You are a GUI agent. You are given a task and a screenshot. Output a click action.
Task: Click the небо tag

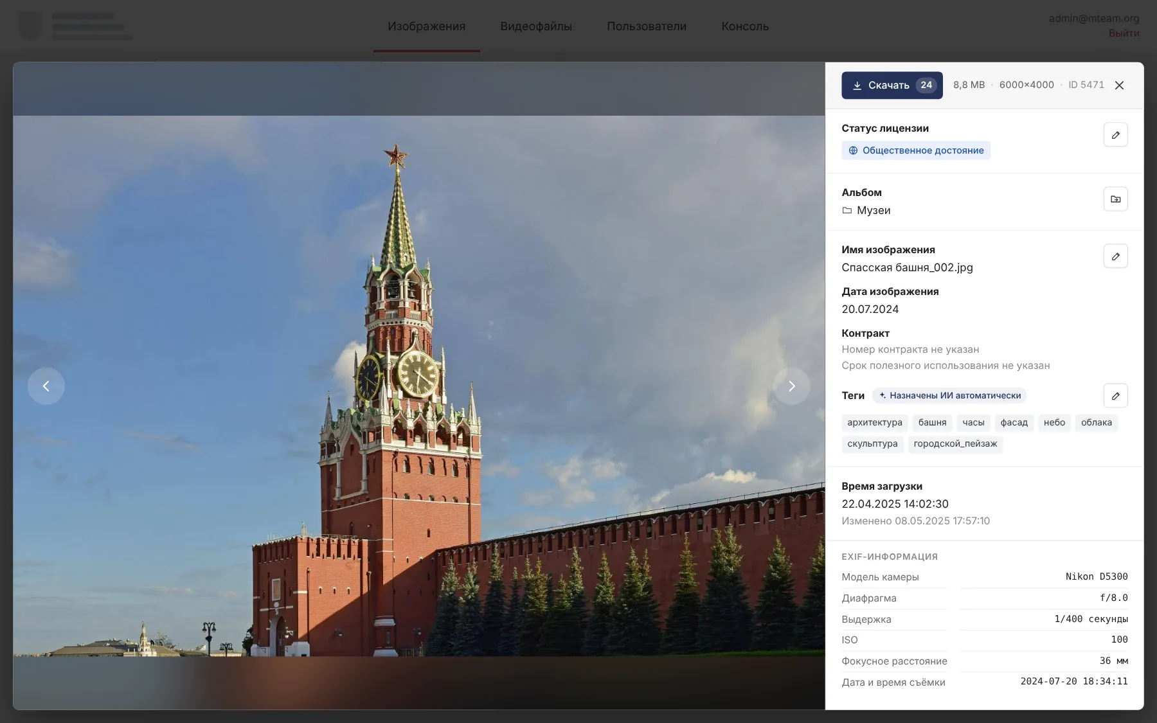tap(1054, 423)
